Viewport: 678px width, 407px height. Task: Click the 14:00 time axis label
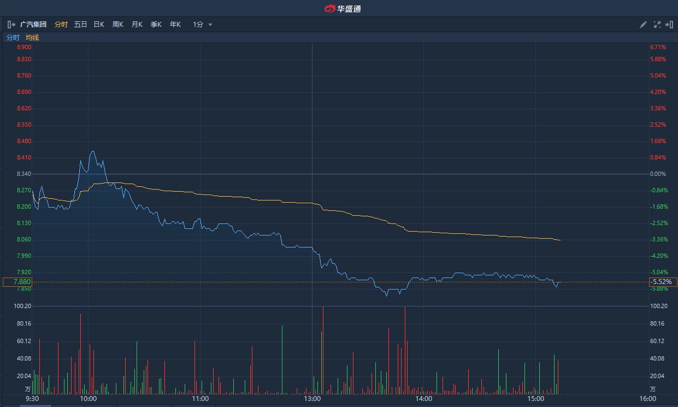[x=423, y=399]
